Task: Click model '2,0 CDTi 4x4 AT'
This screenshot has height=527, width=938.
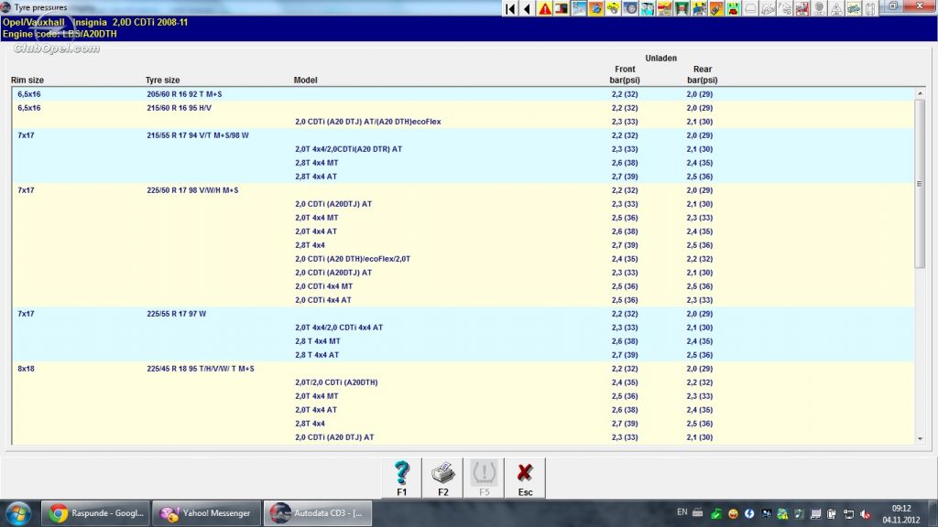Action: [x=323, y=300]
